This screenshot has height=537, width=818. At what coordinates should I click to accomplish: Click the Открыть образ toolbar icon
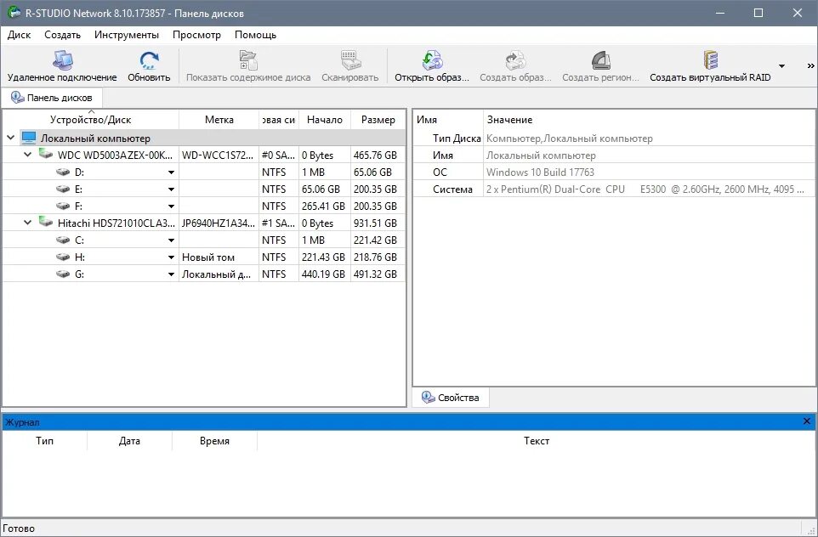pos(432,60)
